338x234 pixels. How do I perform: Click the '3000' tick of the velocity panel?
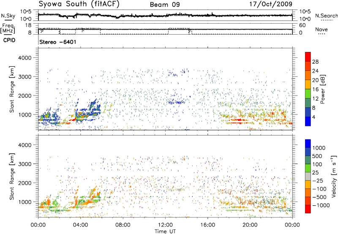[25, 164]
